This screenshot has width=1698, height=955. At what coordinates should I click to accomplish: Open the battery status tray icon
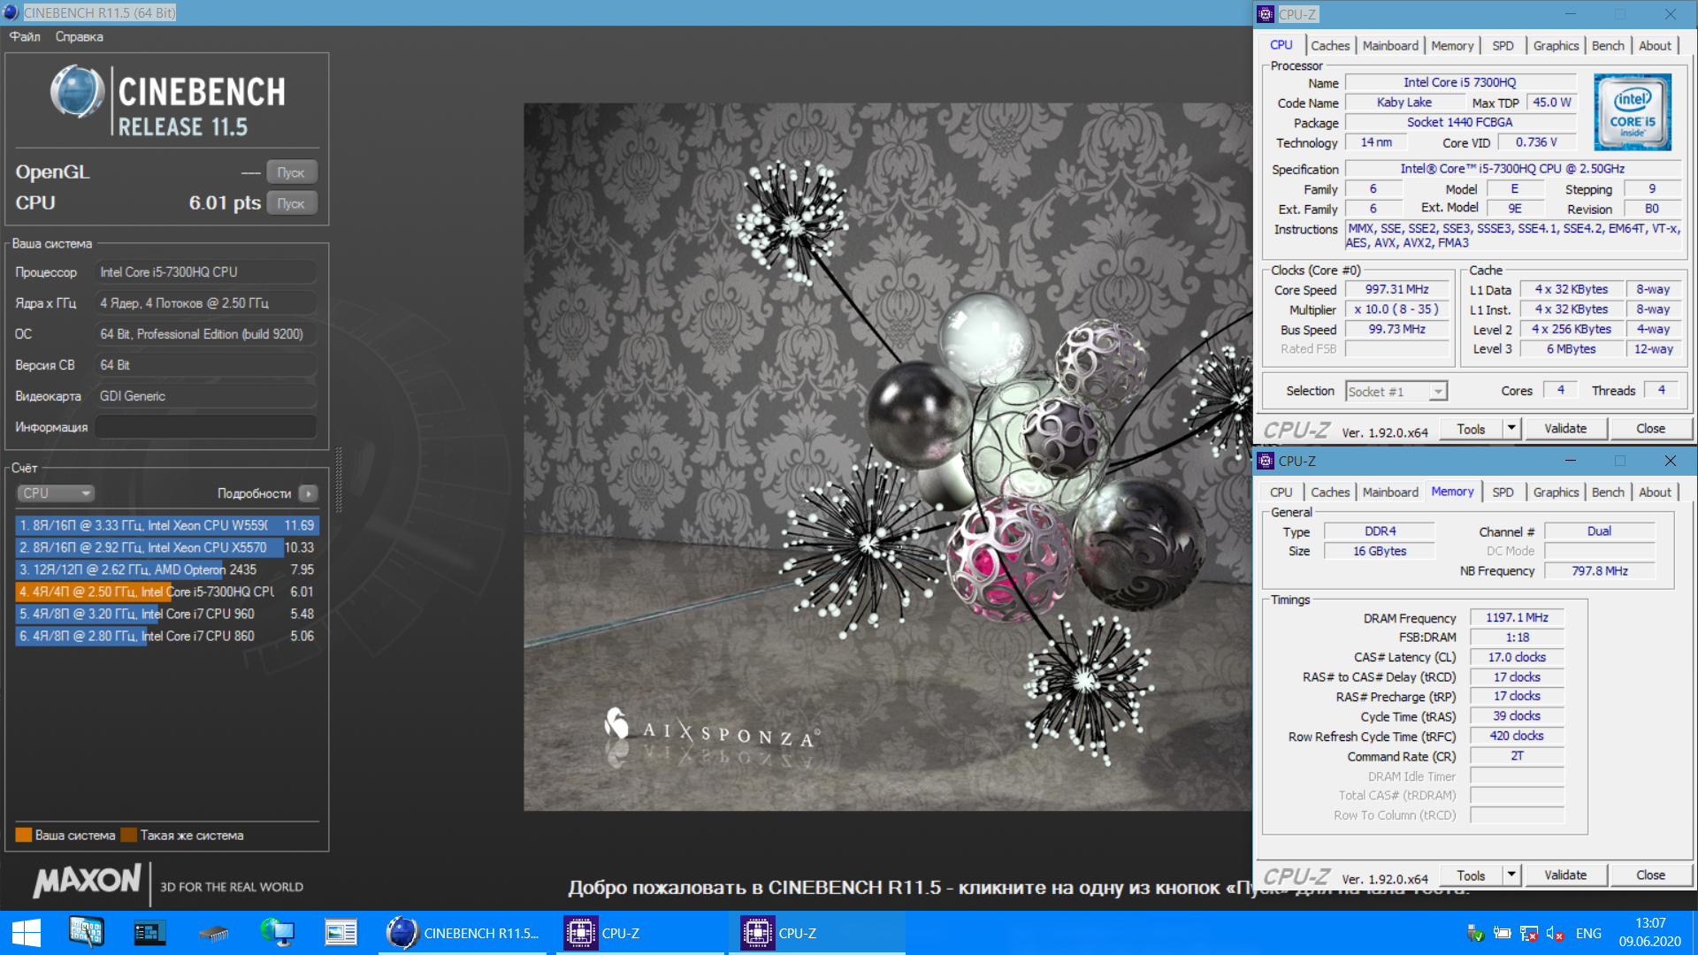1502,933
